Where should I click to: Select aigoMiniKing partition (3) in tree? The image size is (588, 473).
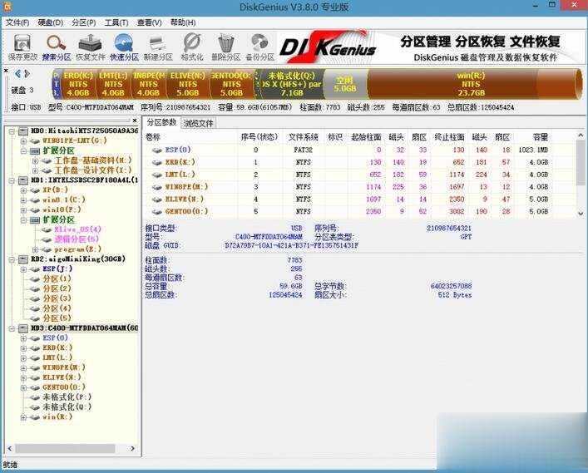[x=57, y=298]
